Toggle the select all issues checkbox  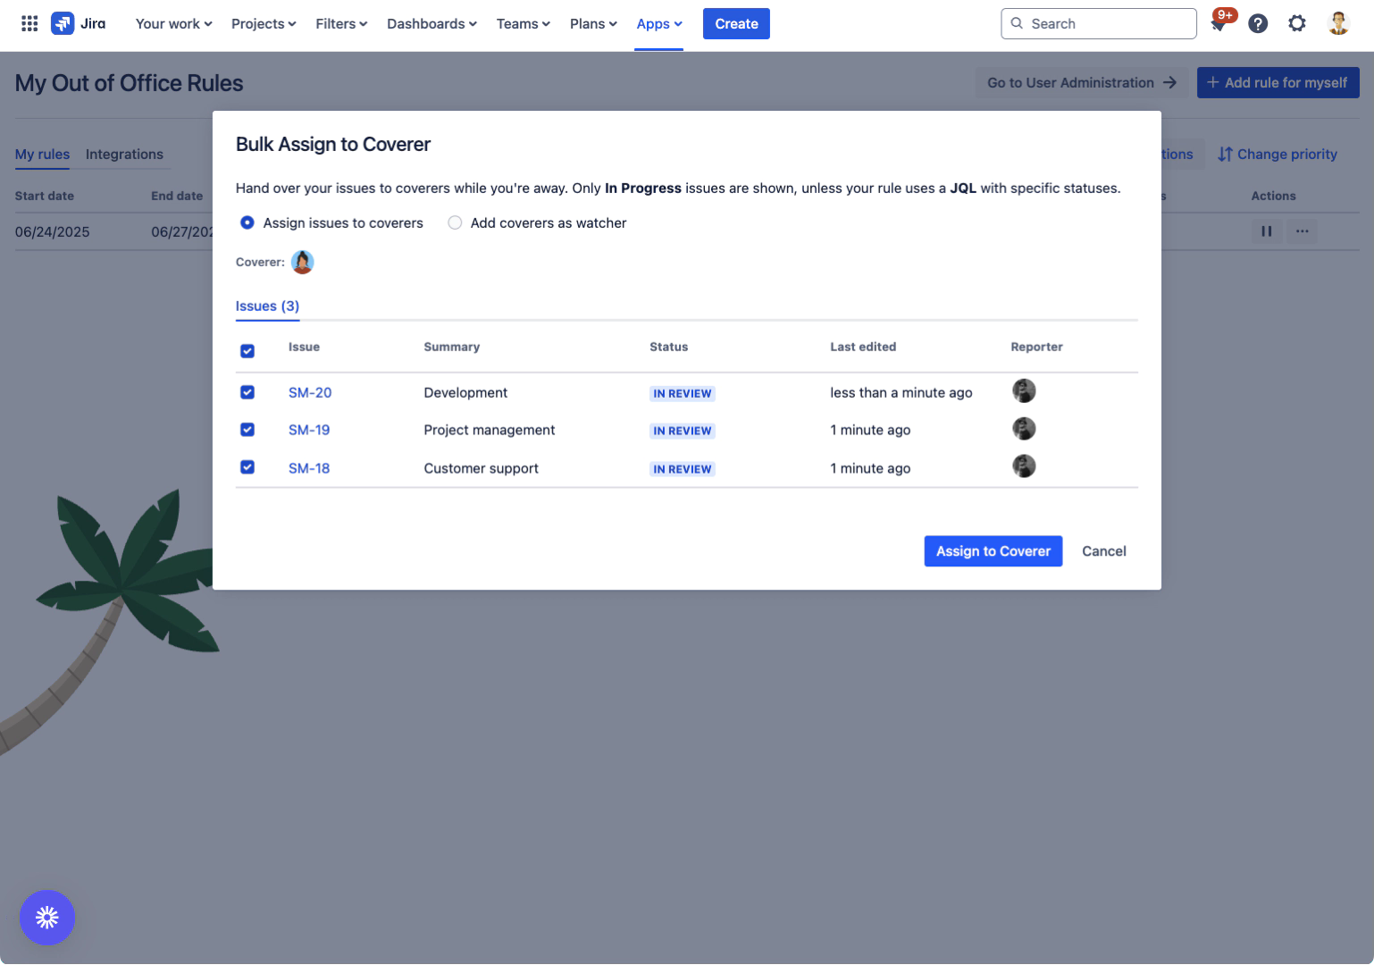(x=247, y=351)
